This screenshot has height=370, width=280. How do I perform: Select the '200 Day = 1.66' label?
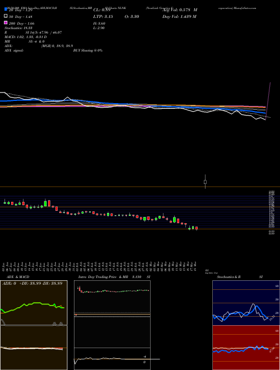[x=21, y=24]
